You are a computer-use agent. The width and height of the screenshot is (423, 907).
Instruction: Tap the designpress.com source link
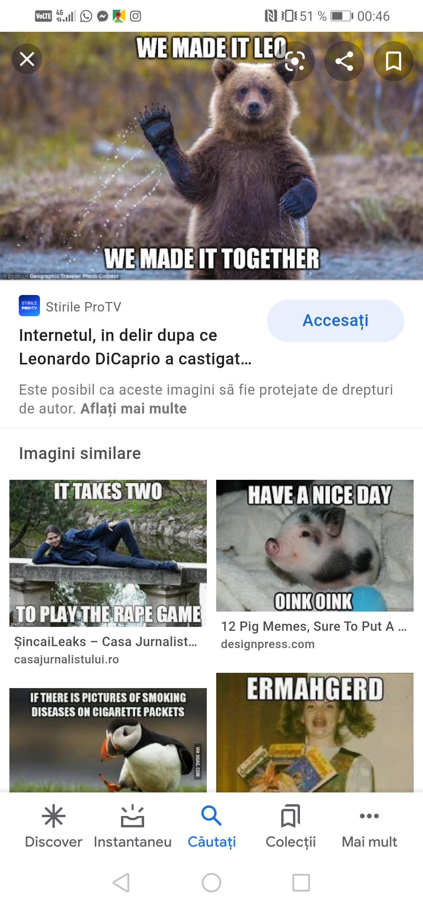(x=268, y=644)
